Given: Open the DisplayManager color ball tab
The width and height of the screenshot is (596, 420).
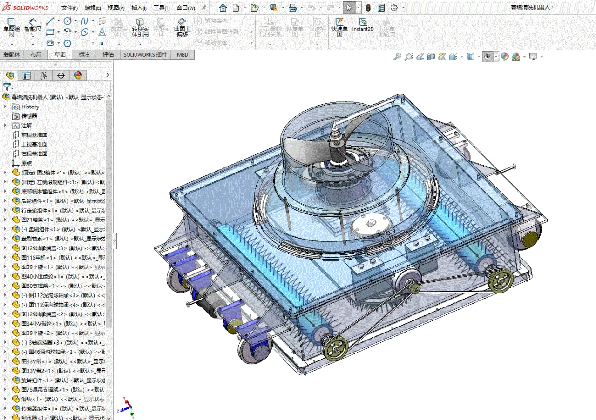Looking at the screenshot, I should pos(78,75).
